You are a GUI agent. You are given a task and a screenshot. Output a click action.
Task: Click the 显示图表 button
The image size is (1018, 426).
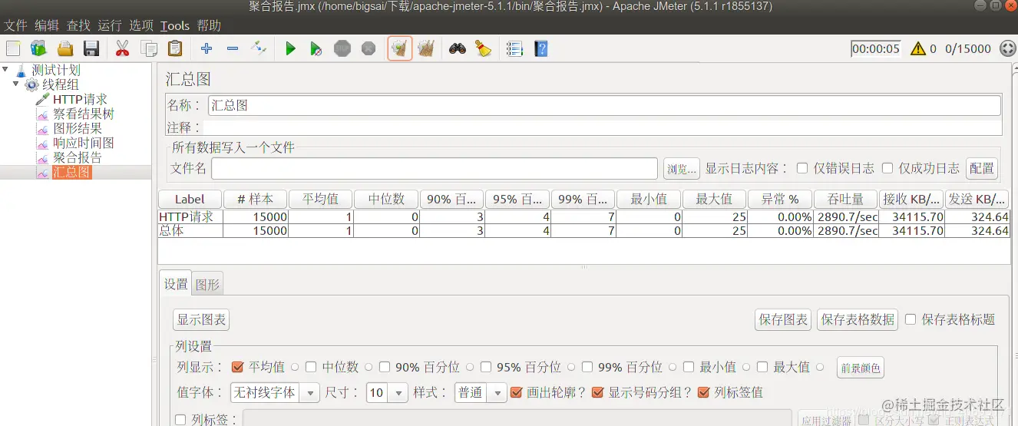point(202,319)
